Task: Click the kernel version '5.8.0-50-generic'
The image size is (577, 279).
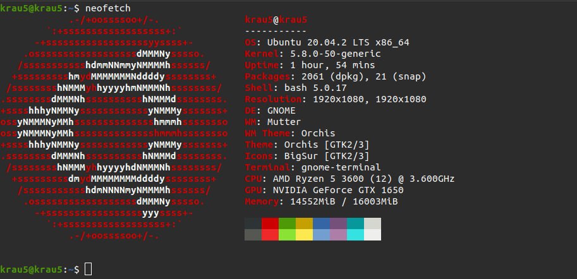Action: coord(336,54)
